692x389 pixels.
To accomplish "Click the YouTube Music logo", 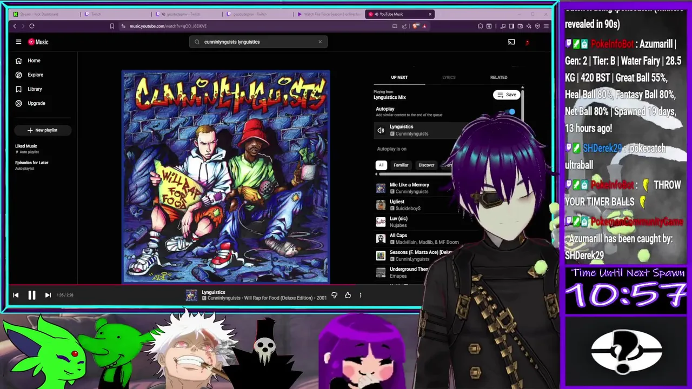I will coord(38,42).
